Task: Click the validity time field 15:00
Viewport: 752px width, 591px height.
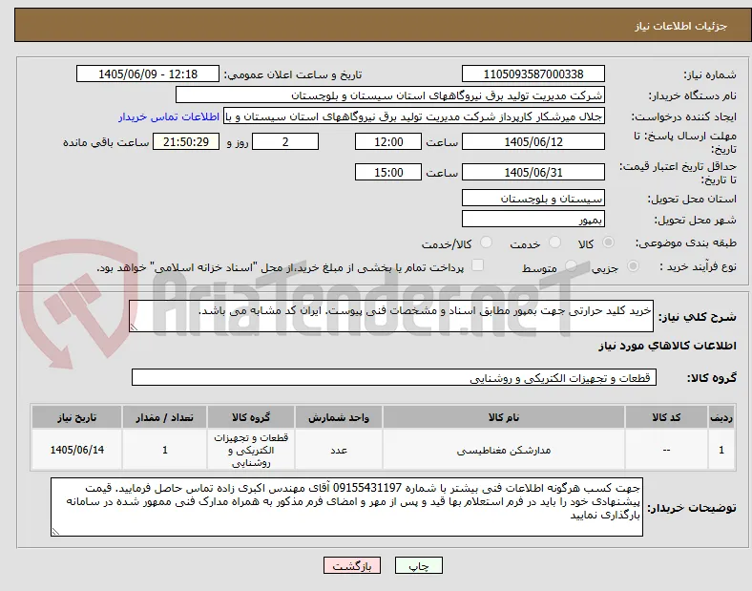Action: coord(388,172)
